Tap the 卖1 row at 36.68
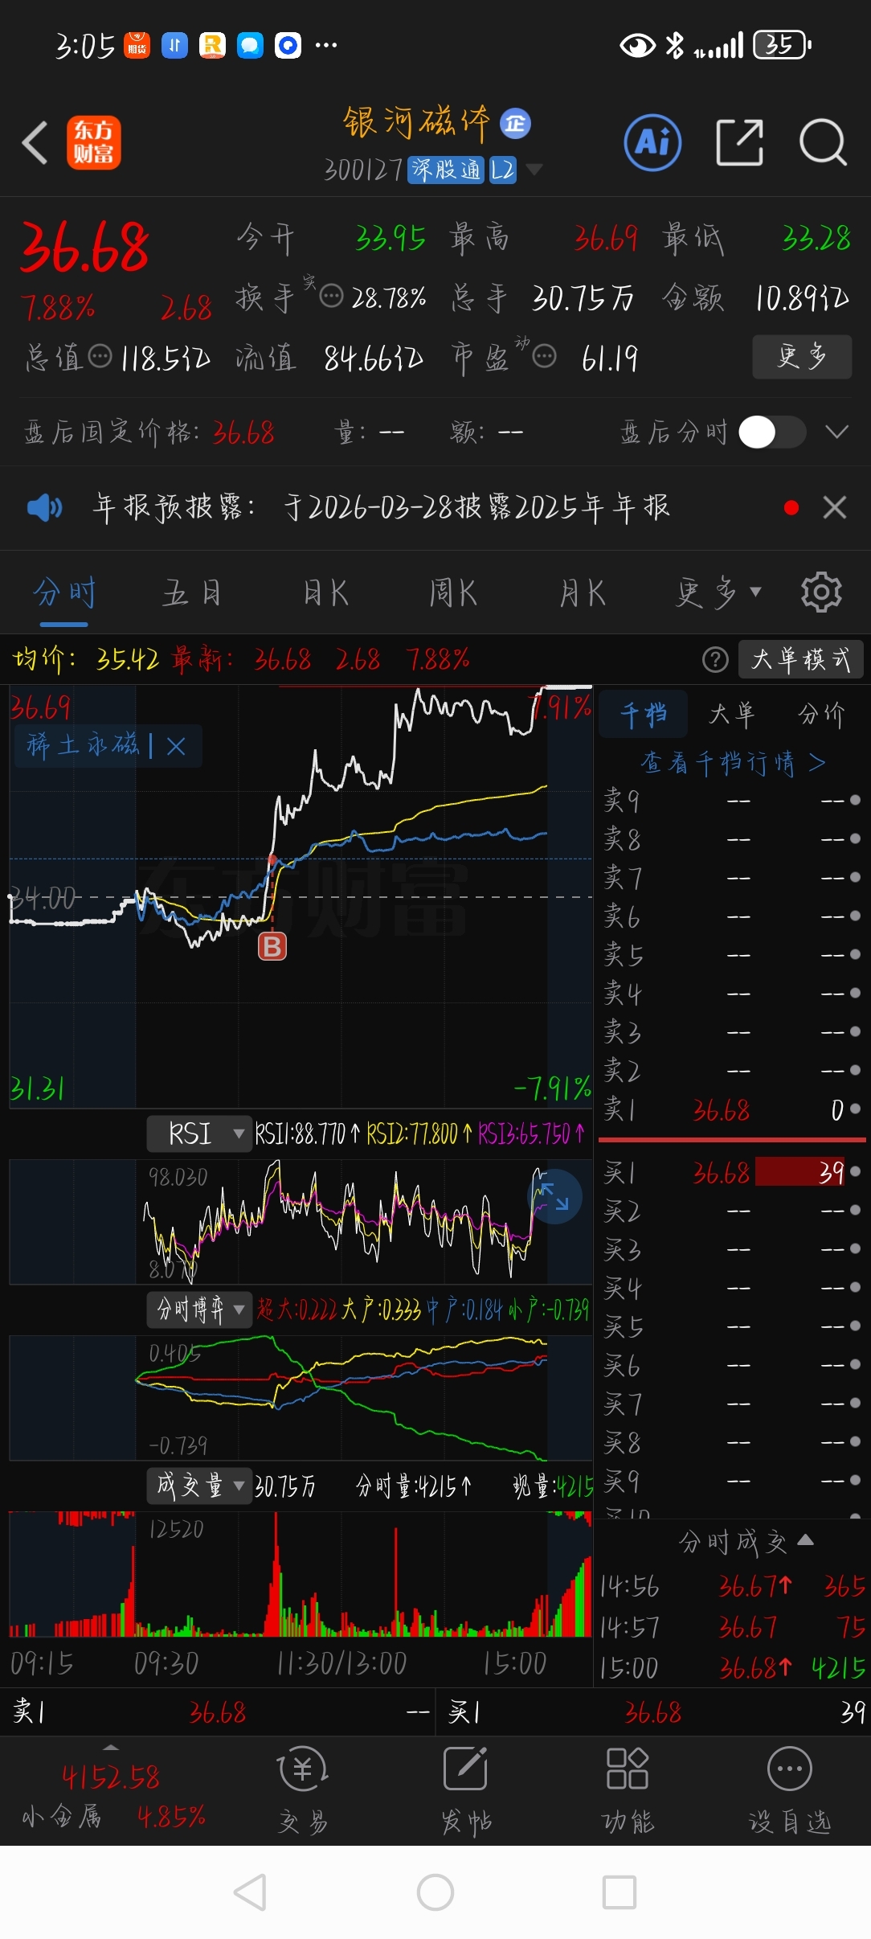Screen dimensions: 871x1939 click(732, 1110)
